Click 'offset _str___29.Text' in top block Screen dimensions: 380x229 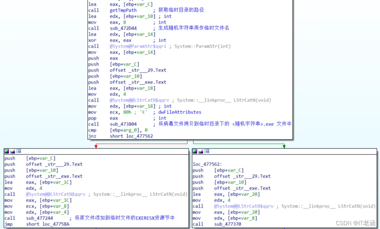point(138,70)
